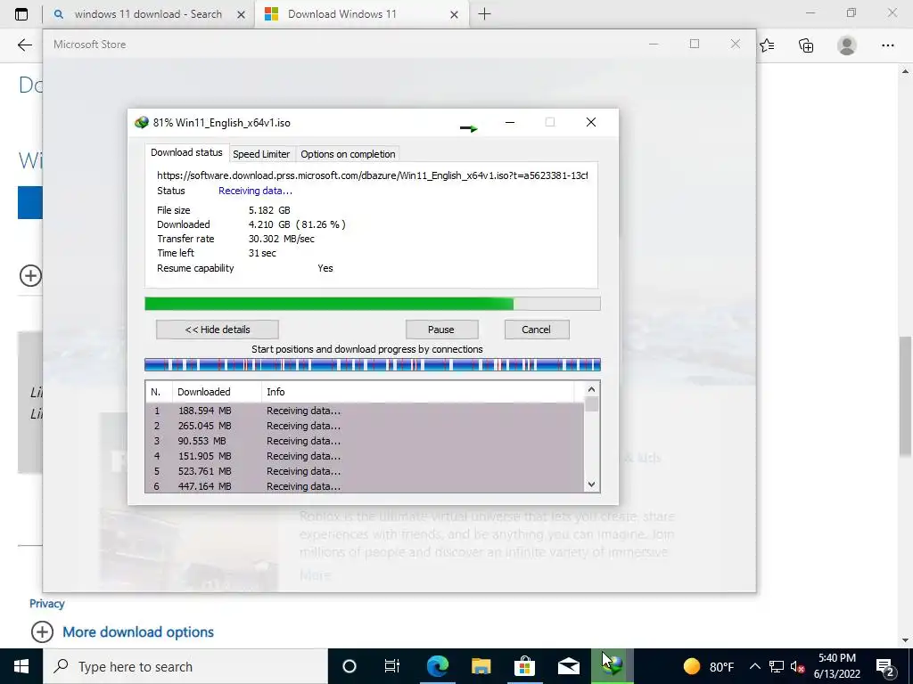Open Edge tab actions menu icon

21,14
